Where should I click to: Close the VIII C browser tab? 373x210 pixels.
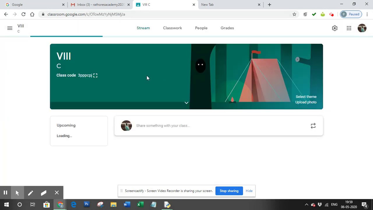pyautogui.click(x=194, y=5)
